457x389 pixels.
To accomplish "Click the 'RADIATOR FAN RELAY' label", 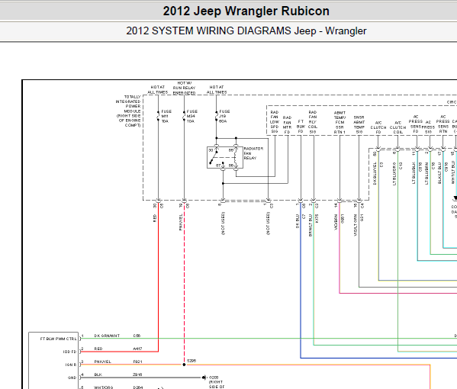I will 253,153.
